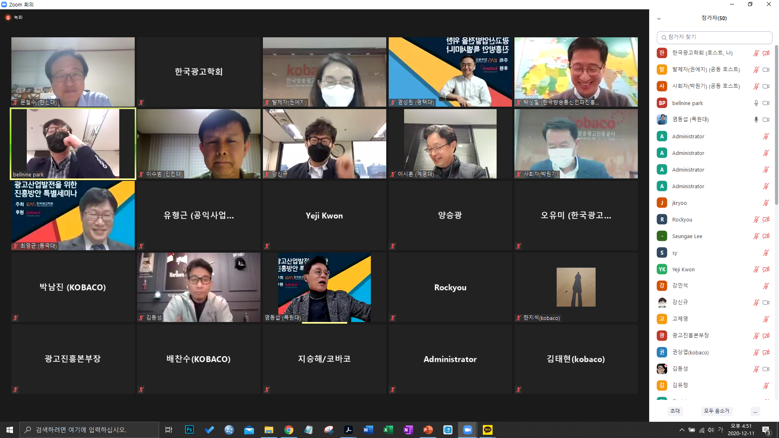The image size is (779, 438).
Task: Click video icon for 김동성 participant row
Action: click(x=766, y=369)
